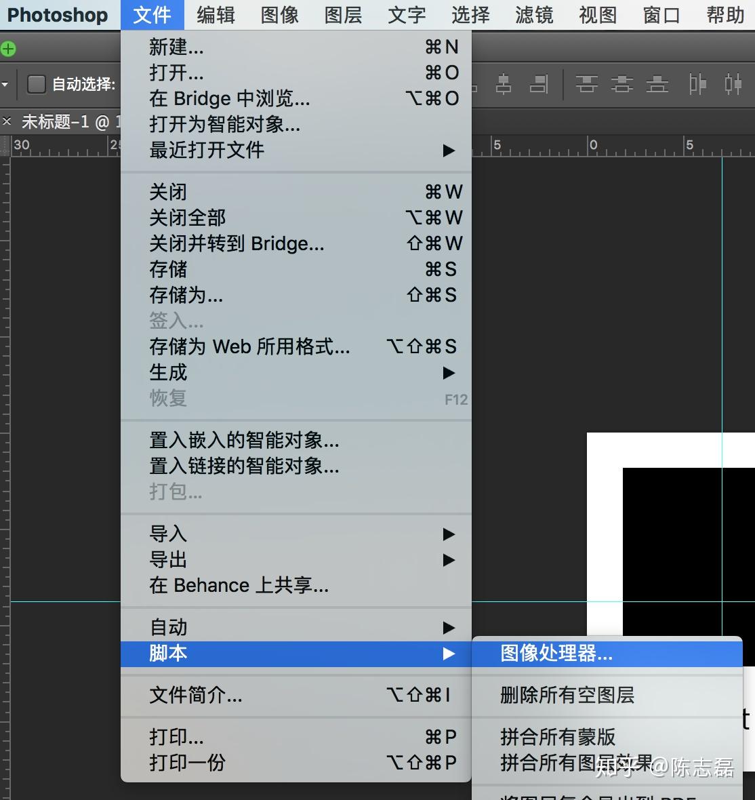Expand the 导出 submenu
Image resolution: width=755 pixels, height=800 pixels.
pos(296,560)
